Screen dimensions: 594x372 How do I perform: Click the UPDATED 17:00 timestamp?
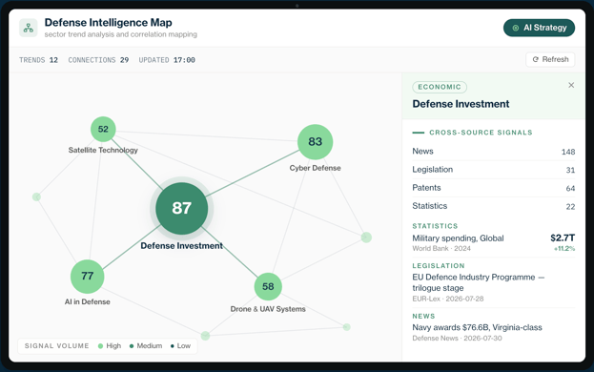pos(167,60)
